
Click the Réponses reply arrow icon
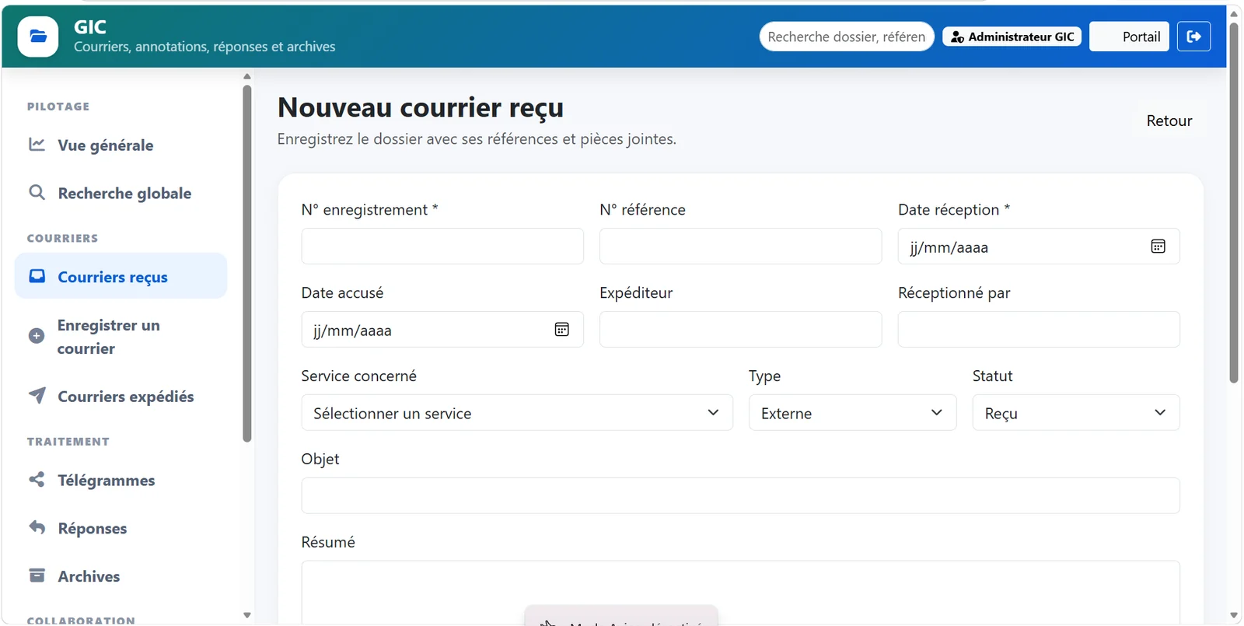coord(37,527)
